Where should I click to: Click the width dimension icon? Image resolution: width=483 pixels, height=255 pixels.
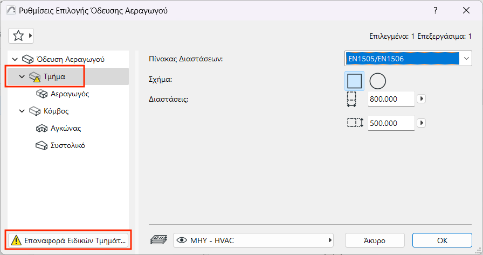[x=351, y=99]
